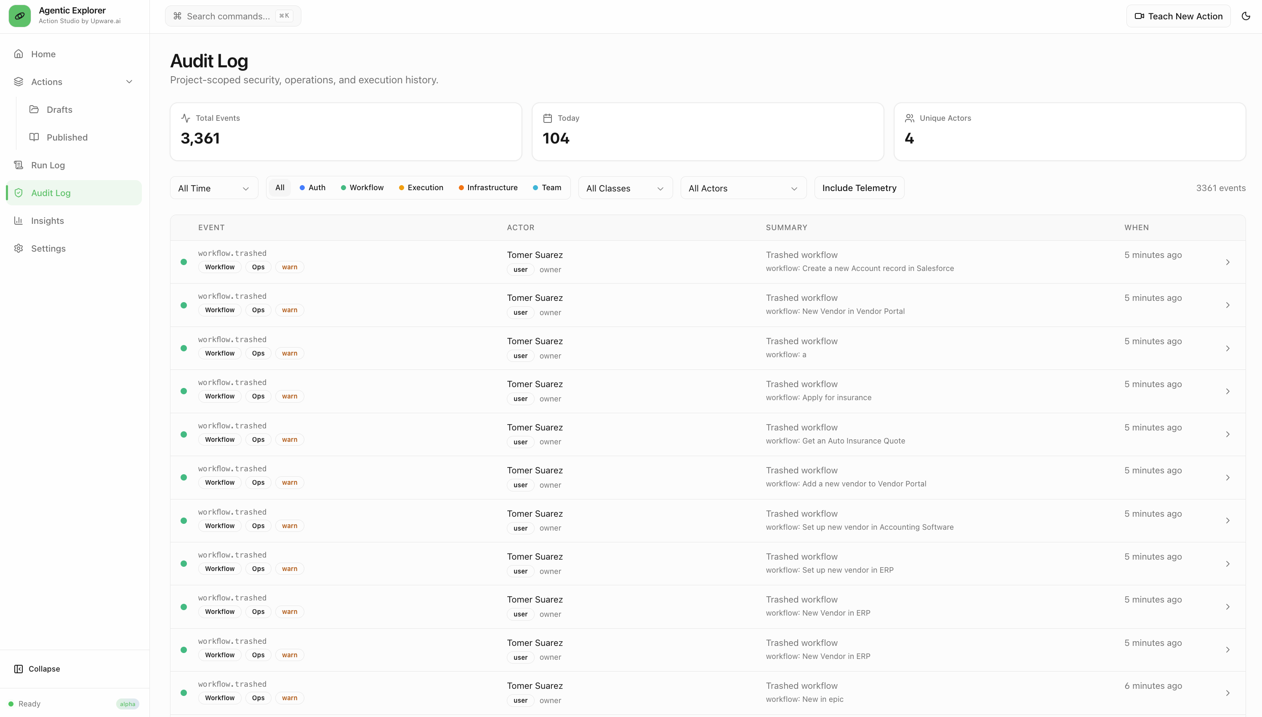
Task: Click Teach New Action button
Action: (x=1178, y=16)
